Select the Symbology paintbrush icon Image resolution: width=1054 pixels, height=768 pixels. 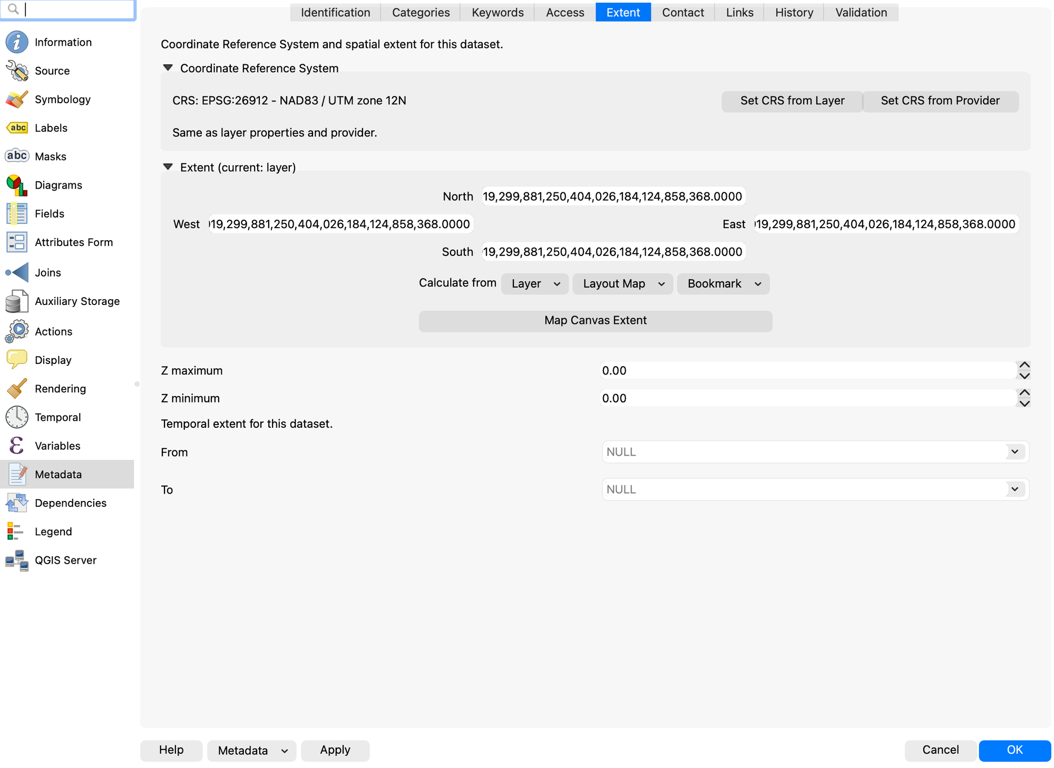coord(17,99)
